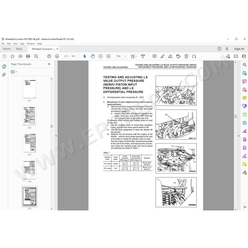Select the highlighter pen tool
Viewport: 248px width, 248px height.
(x=162, y=56)
